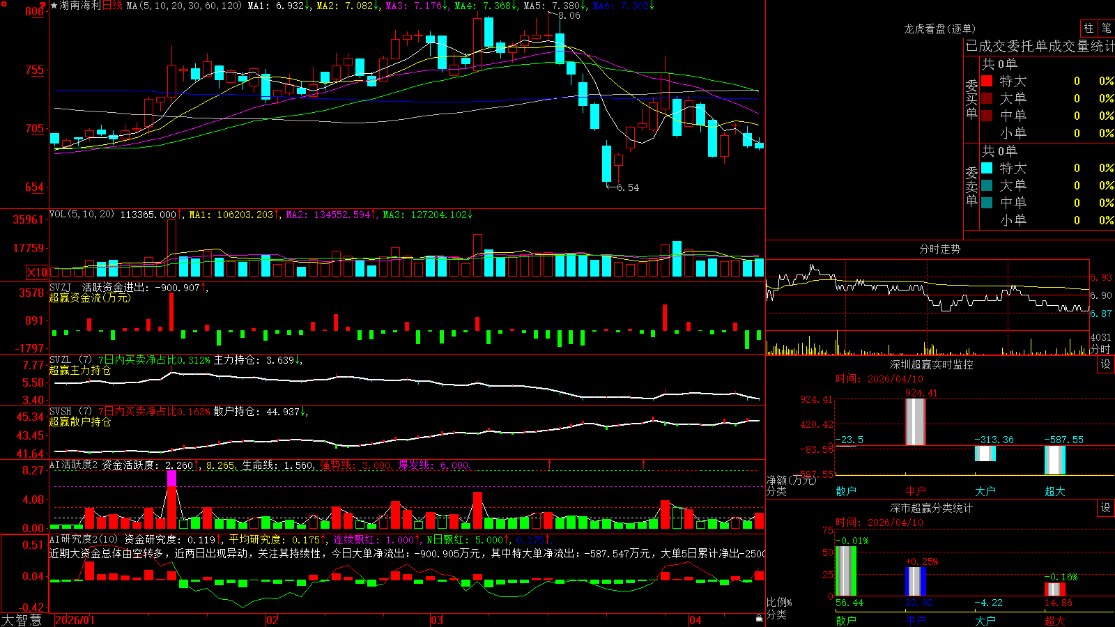This screenshot has height=627, width=1115.
Task: Click the 超大 -587.55 bar in 深圳超赢实时监控
Action: point(1055,460)
